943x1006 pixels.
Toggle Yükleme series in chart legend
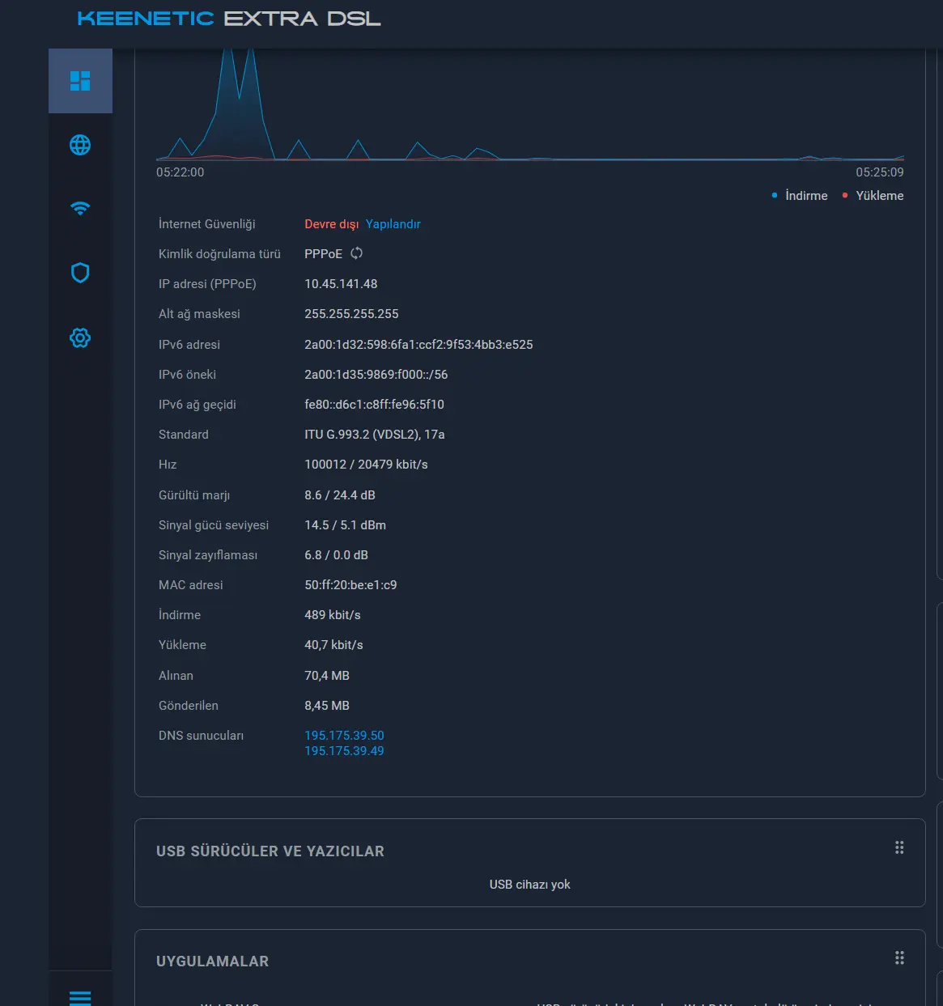point(873,196)
